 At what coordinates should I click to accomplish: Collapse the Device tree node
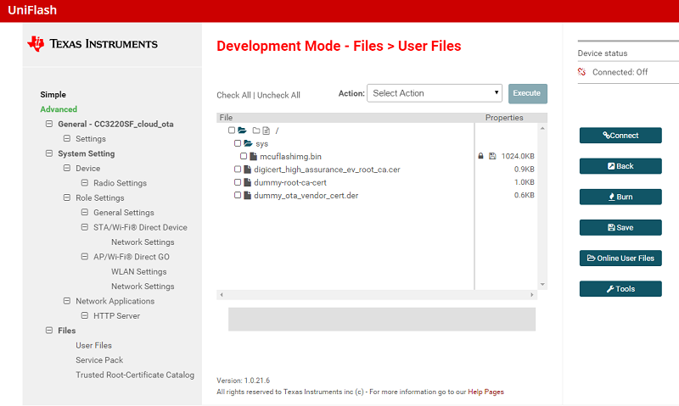click(x=67, y=168)
